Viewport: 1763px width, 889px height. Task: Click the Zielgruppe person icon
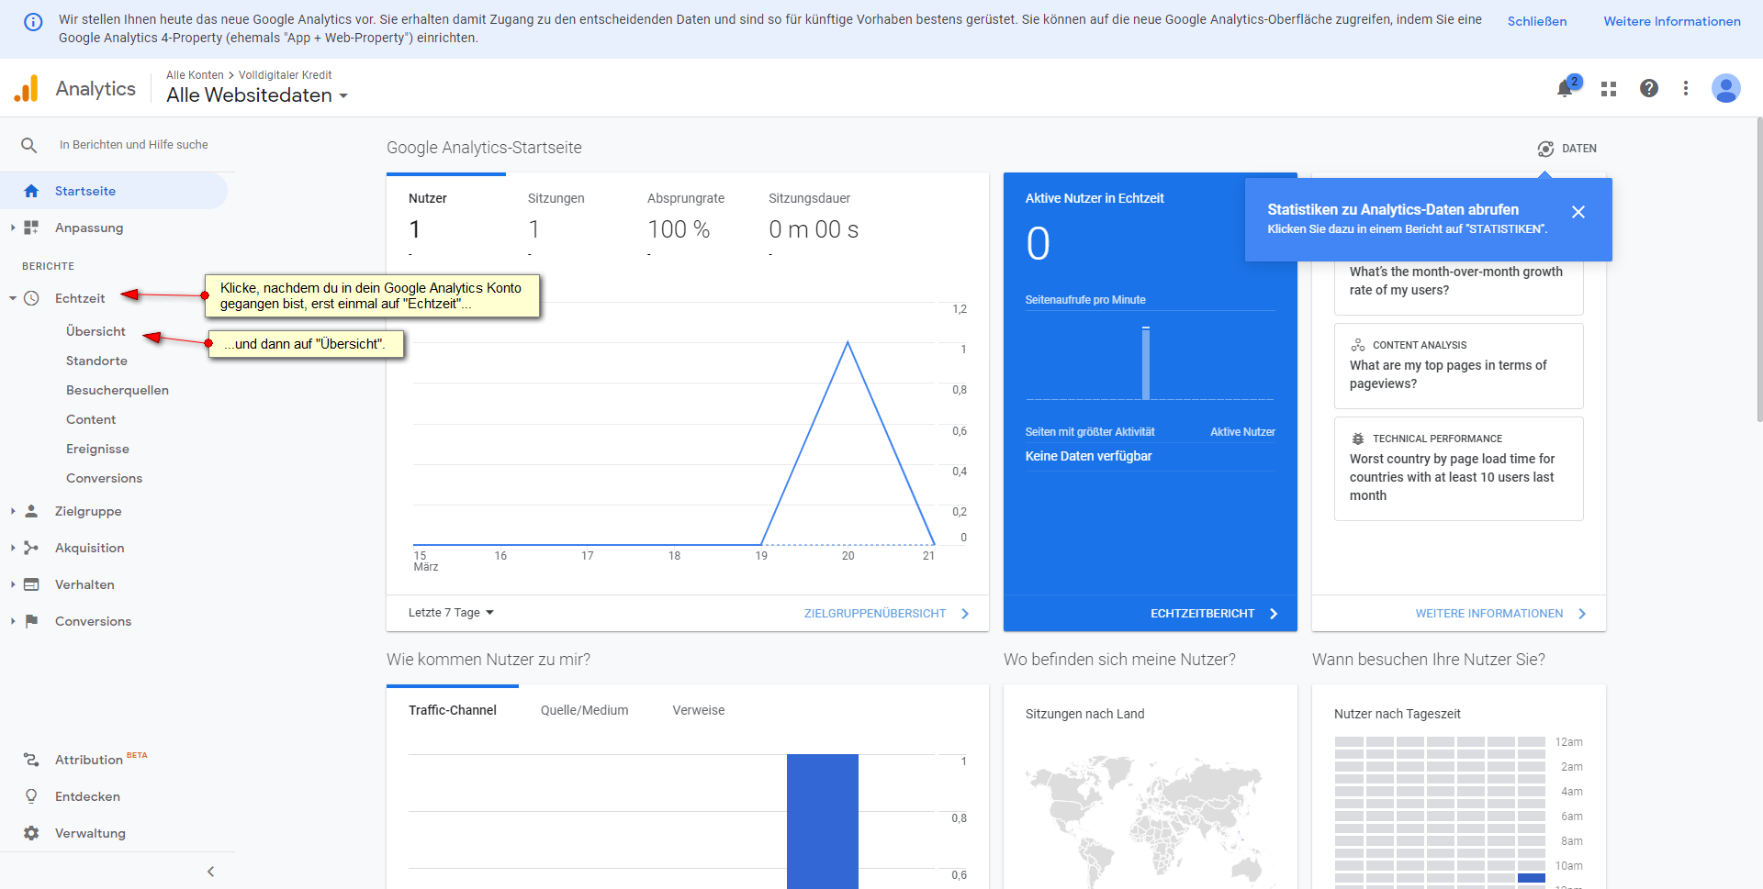31,511
